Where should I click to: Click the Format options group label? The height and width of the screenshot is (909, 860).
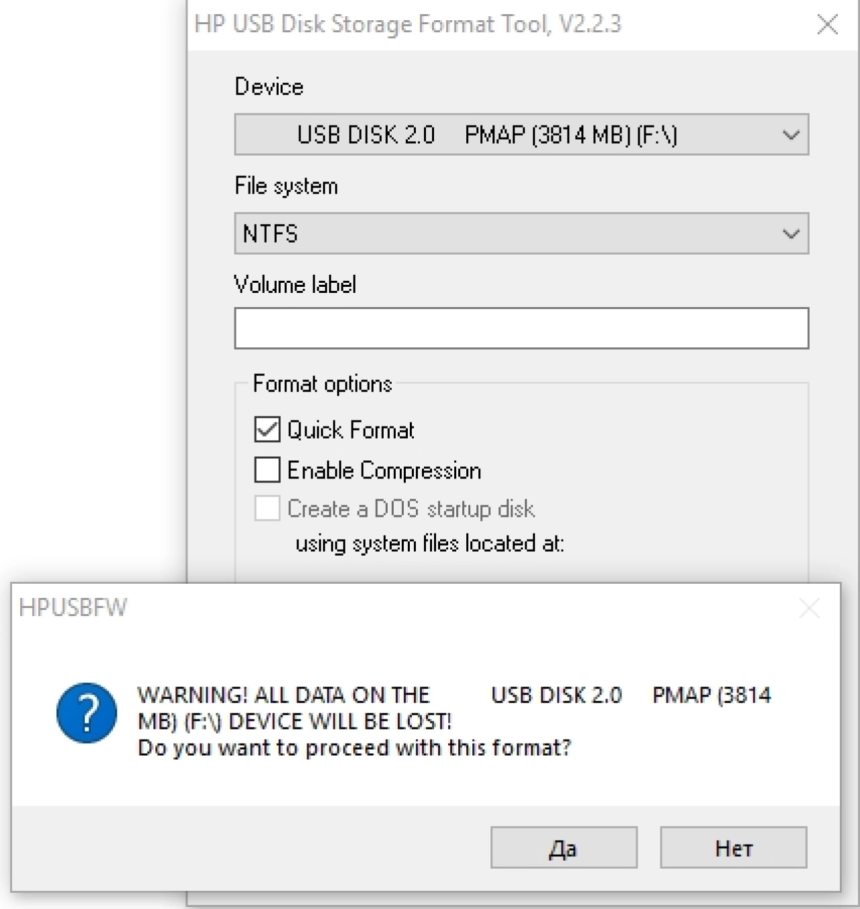coord(322,384)
